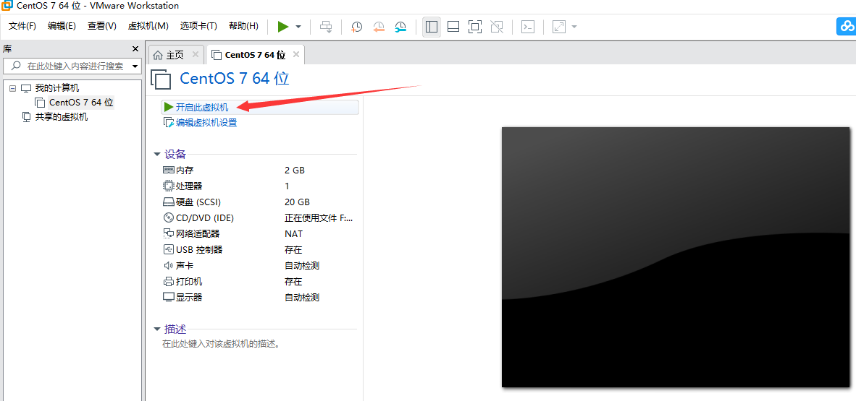Click the USB icon beside USB 控制器

point(168,249)
